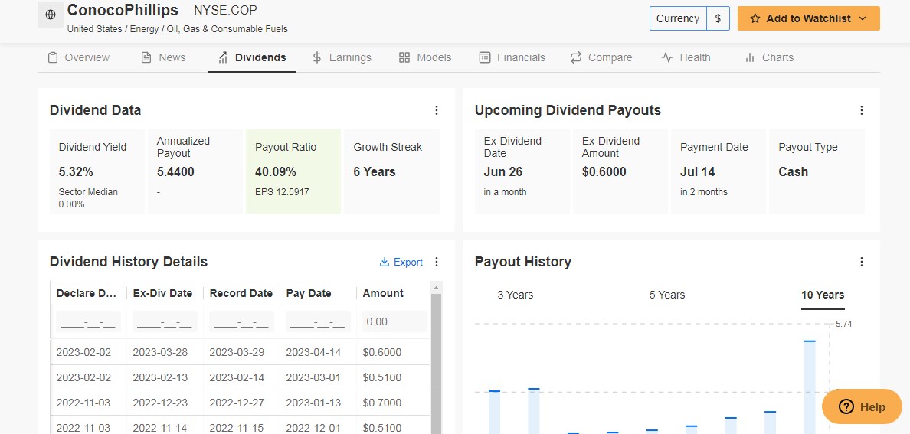
Task: Click the star icon in Add to Watchlist
Action: 755,18
